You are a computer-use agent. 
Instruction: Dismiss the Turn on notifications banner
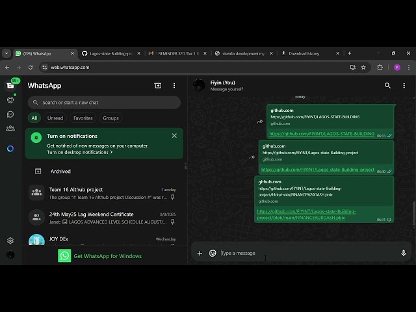174,136
